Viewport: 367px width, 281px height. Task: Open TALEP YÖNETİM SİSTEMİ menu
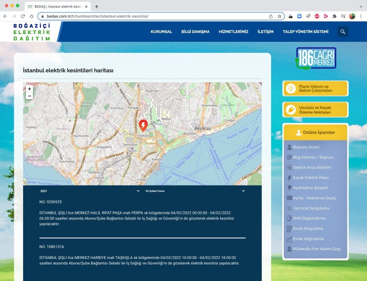click(306, 32)
